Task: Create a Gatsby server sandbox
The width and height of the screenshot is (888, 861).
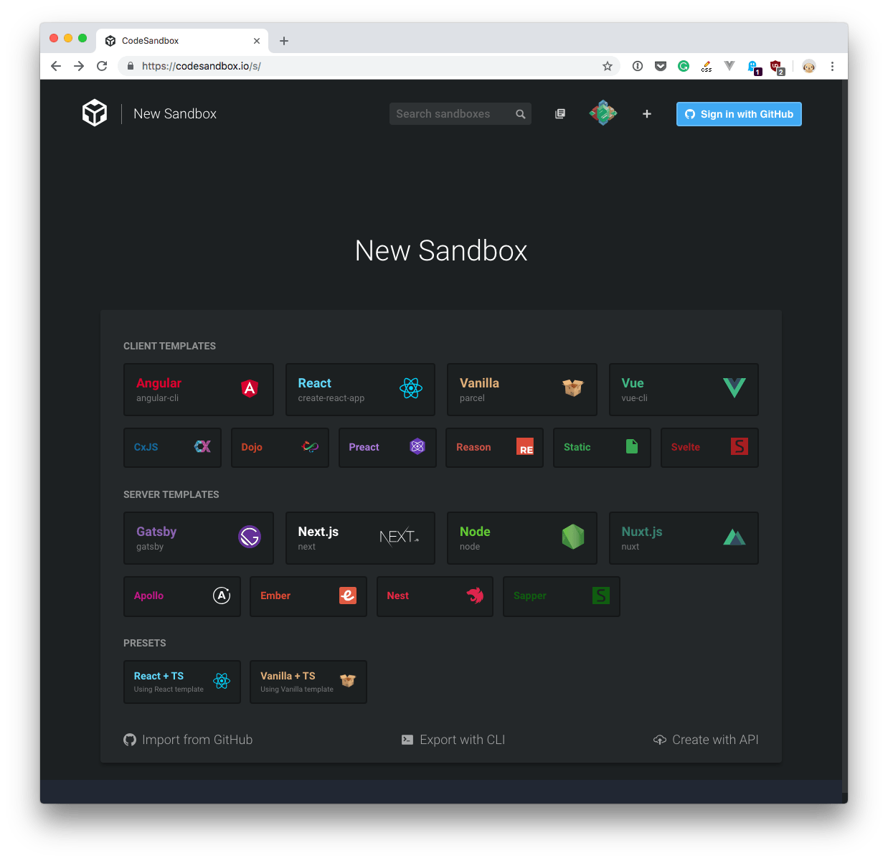Action: (199, 538)
